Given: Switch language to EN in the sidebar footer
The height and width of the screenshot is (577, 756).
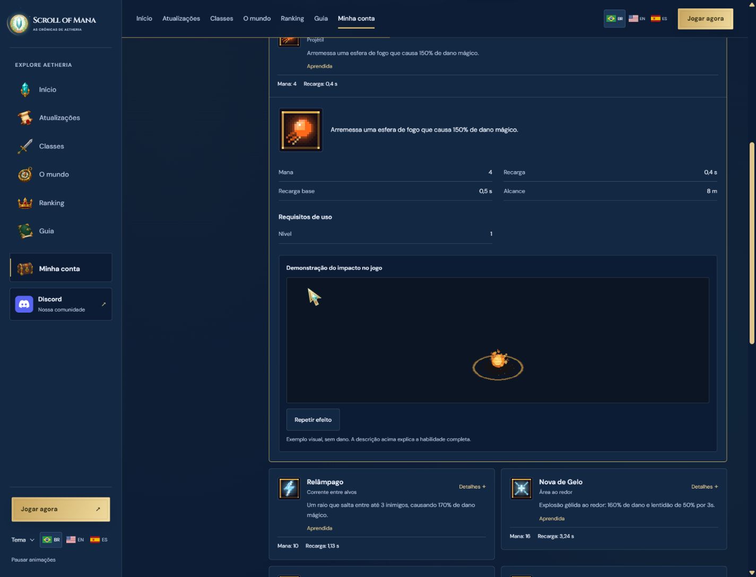Looking at the screenshot, I should pyautogui.click(x=75, y=540).
